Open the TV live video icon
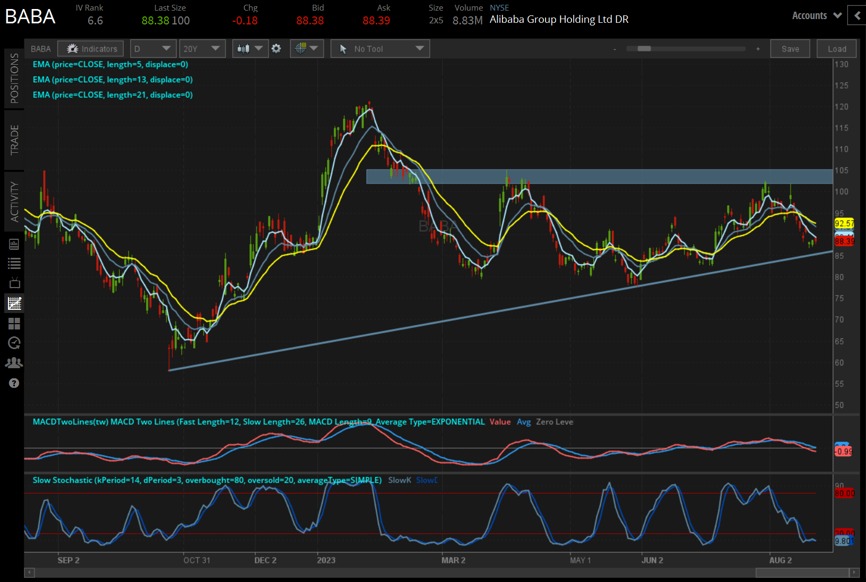The height and width of the screenshot is (582, 866). [x=14, y=283]
